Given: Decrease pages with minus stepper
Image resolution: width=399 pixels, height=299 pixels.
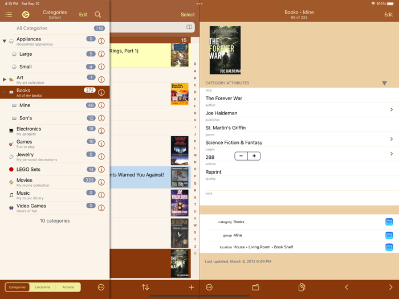Looking at the screenshot, I should 241,156.
